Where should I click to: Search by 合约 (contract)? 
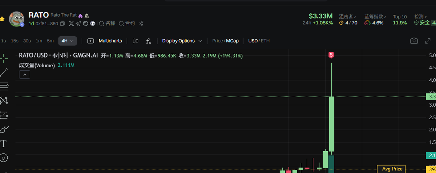click(127, 24)
